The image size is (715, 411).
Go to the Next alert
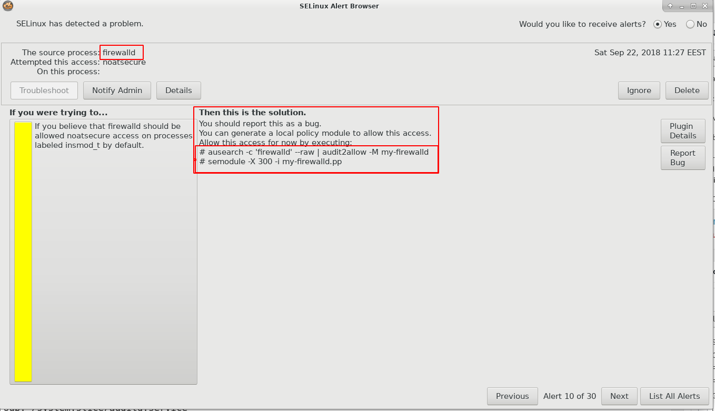tap(619, 396)
